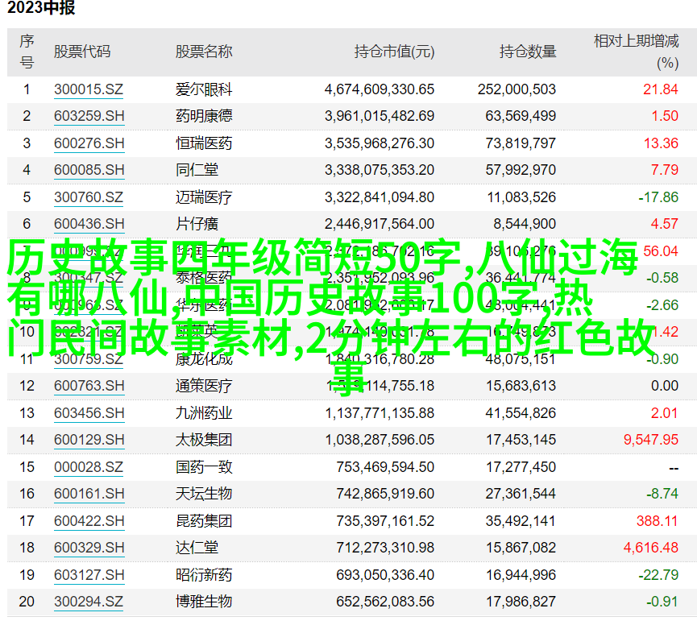Screen dimensions: 697x625
Task: Select holding quantity 15,683,613
Action: point(521,386)
